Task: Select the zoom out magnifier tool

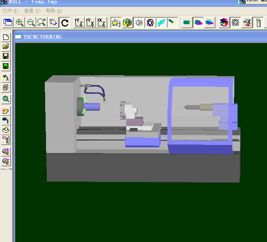Action: pos(31,23)
